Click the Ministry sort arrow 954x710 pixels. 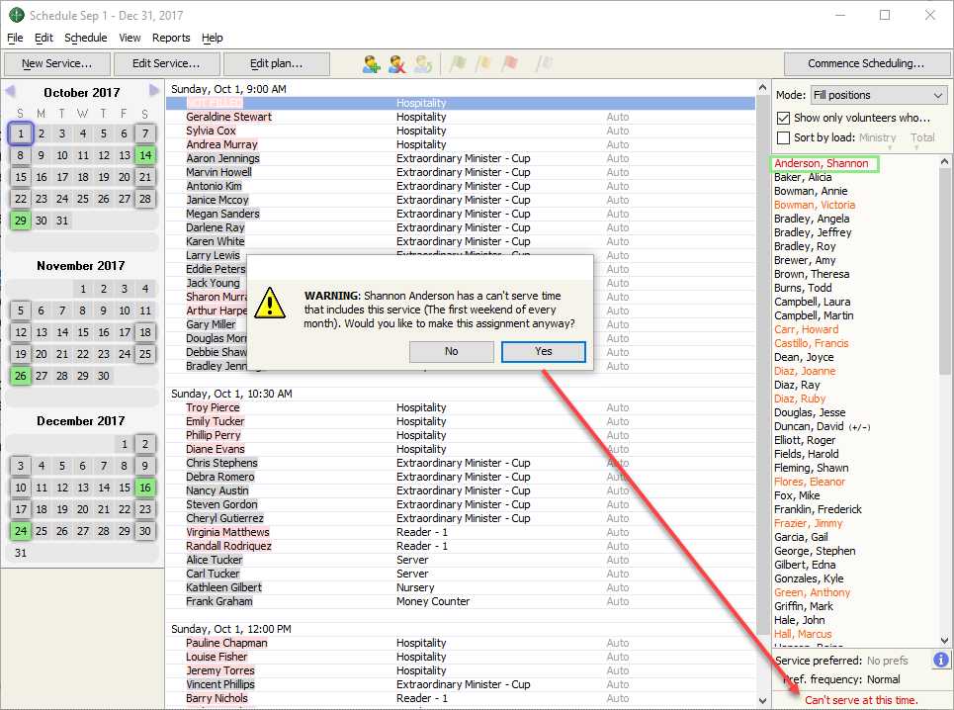point(890,148)
